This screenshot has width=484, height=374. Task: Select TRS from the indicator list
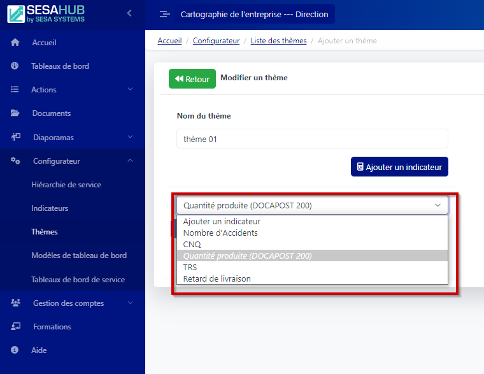point(190,268)
